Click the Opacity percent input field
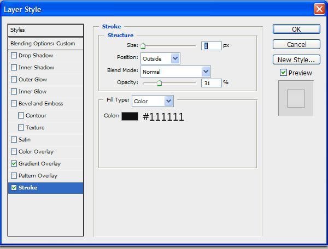This screenshot has height=249, width=328. click(x=211, y=83)
